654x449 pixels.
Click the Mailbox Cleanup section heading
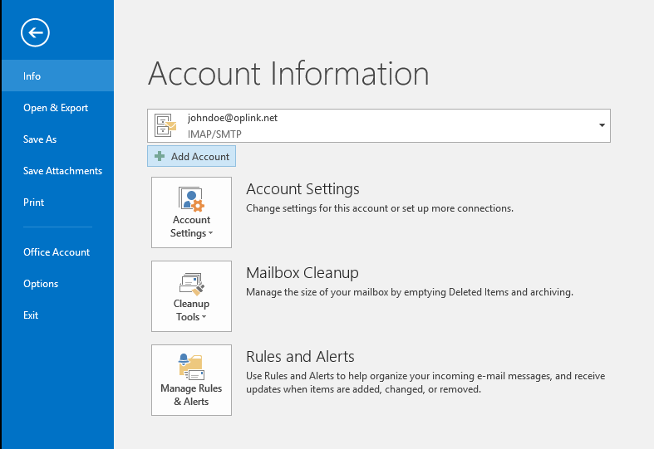click(x=302, y=273)
